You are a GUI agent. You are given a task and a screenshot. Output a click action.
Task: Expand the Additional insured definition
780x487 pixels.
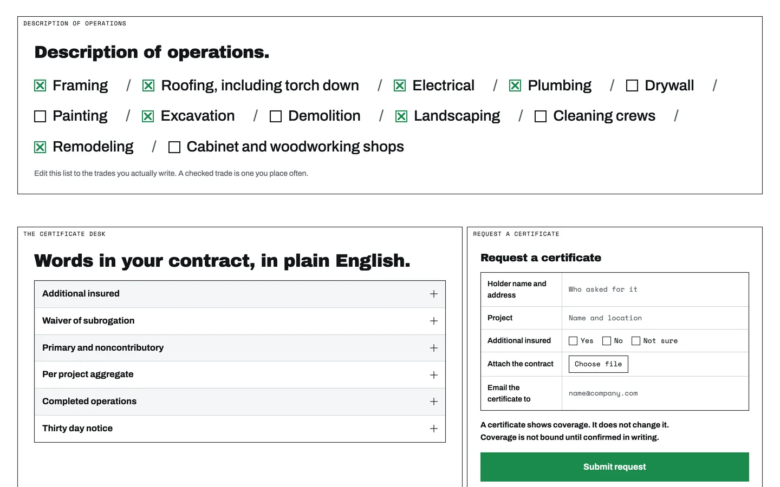240,294
